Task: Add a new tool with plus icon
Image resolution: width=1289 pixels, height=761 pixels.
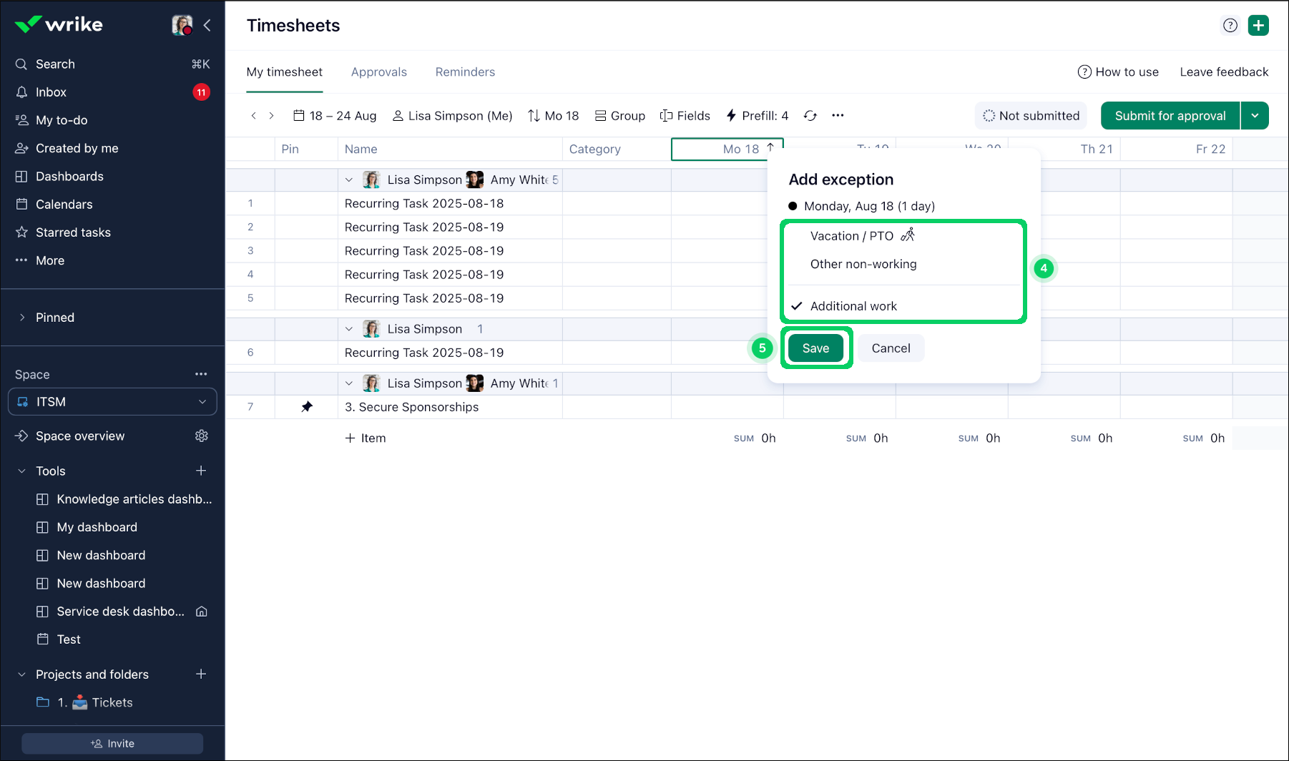Action: [x=201, y=471]
